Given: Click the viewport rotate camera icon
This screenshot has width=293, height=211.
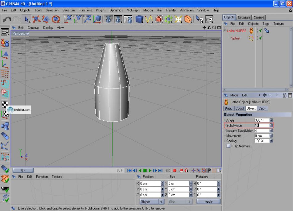Looking at the screenshot, I should coord(214,28).
